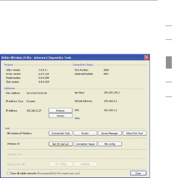
Task: Open MS Config under Windows XP
Action: point(110,144)
